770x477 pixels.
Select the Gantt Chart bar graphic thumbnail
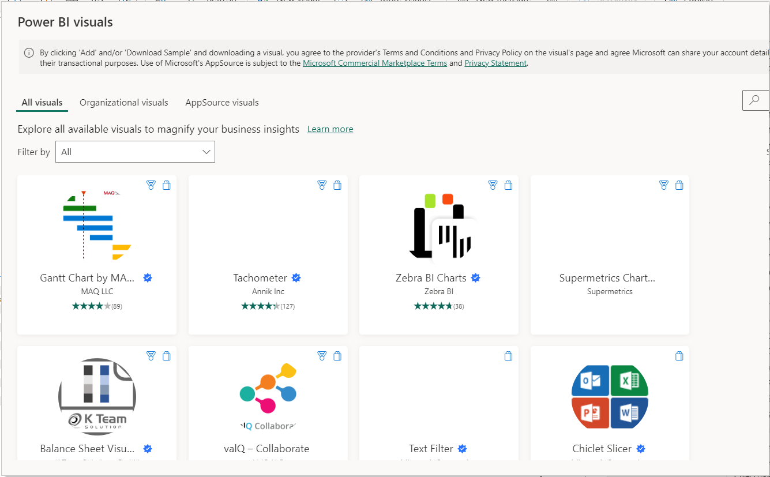tap(97, 225)
